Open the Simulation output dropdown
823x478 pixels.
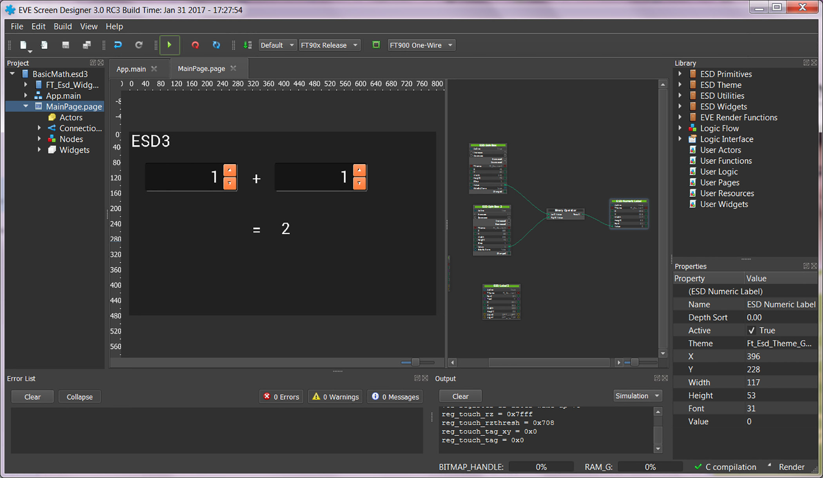[x=638, y=396]
